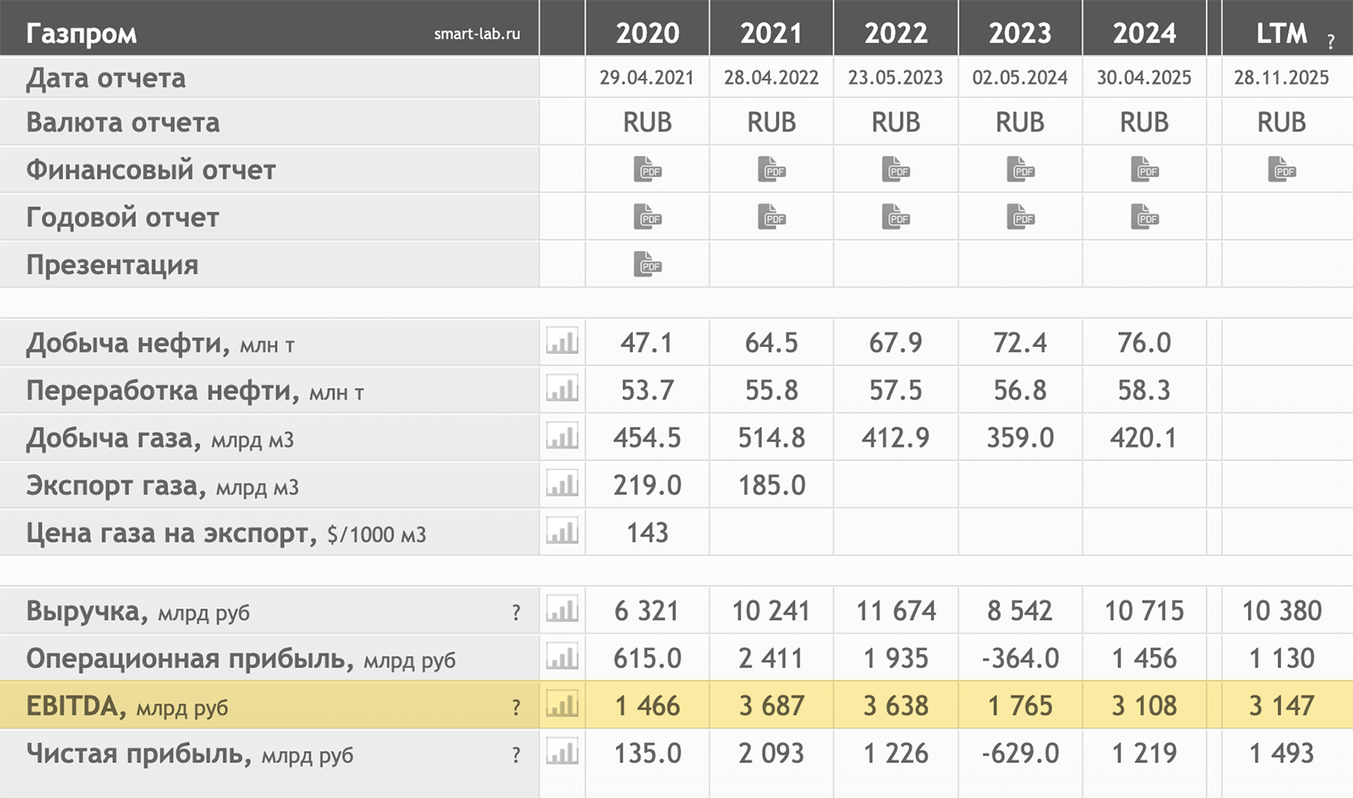Select the 2022 column header
This screenshot has width=1353, height=798.
click(x=895, y=33)
